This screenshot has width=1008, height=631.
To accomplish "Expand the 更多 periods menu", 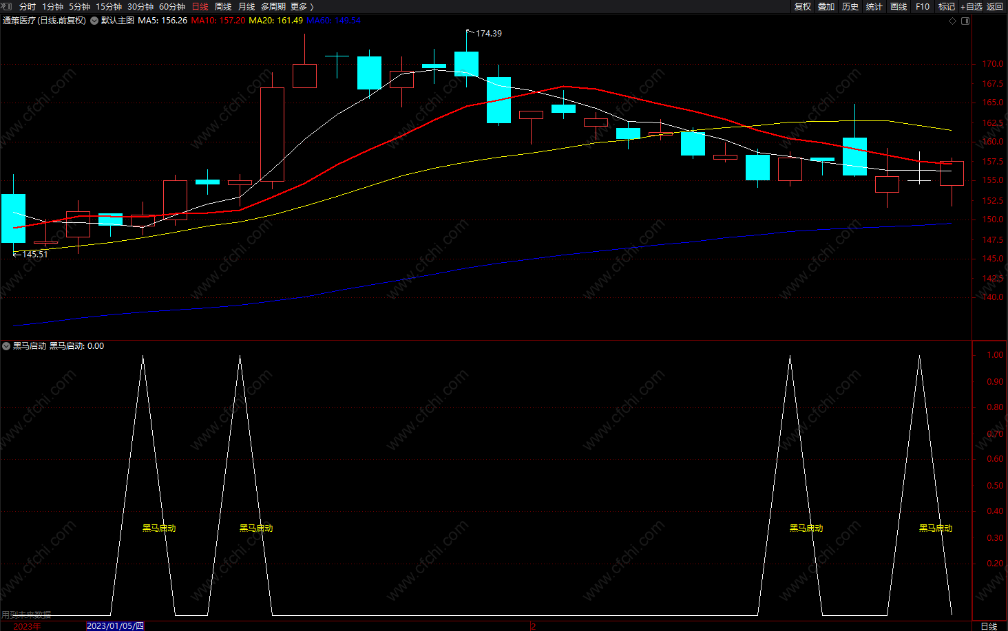I will tap(302, 6).
